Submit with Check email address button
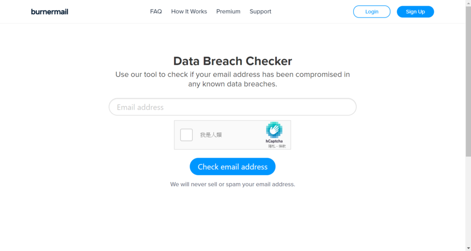 click(232, 166)
